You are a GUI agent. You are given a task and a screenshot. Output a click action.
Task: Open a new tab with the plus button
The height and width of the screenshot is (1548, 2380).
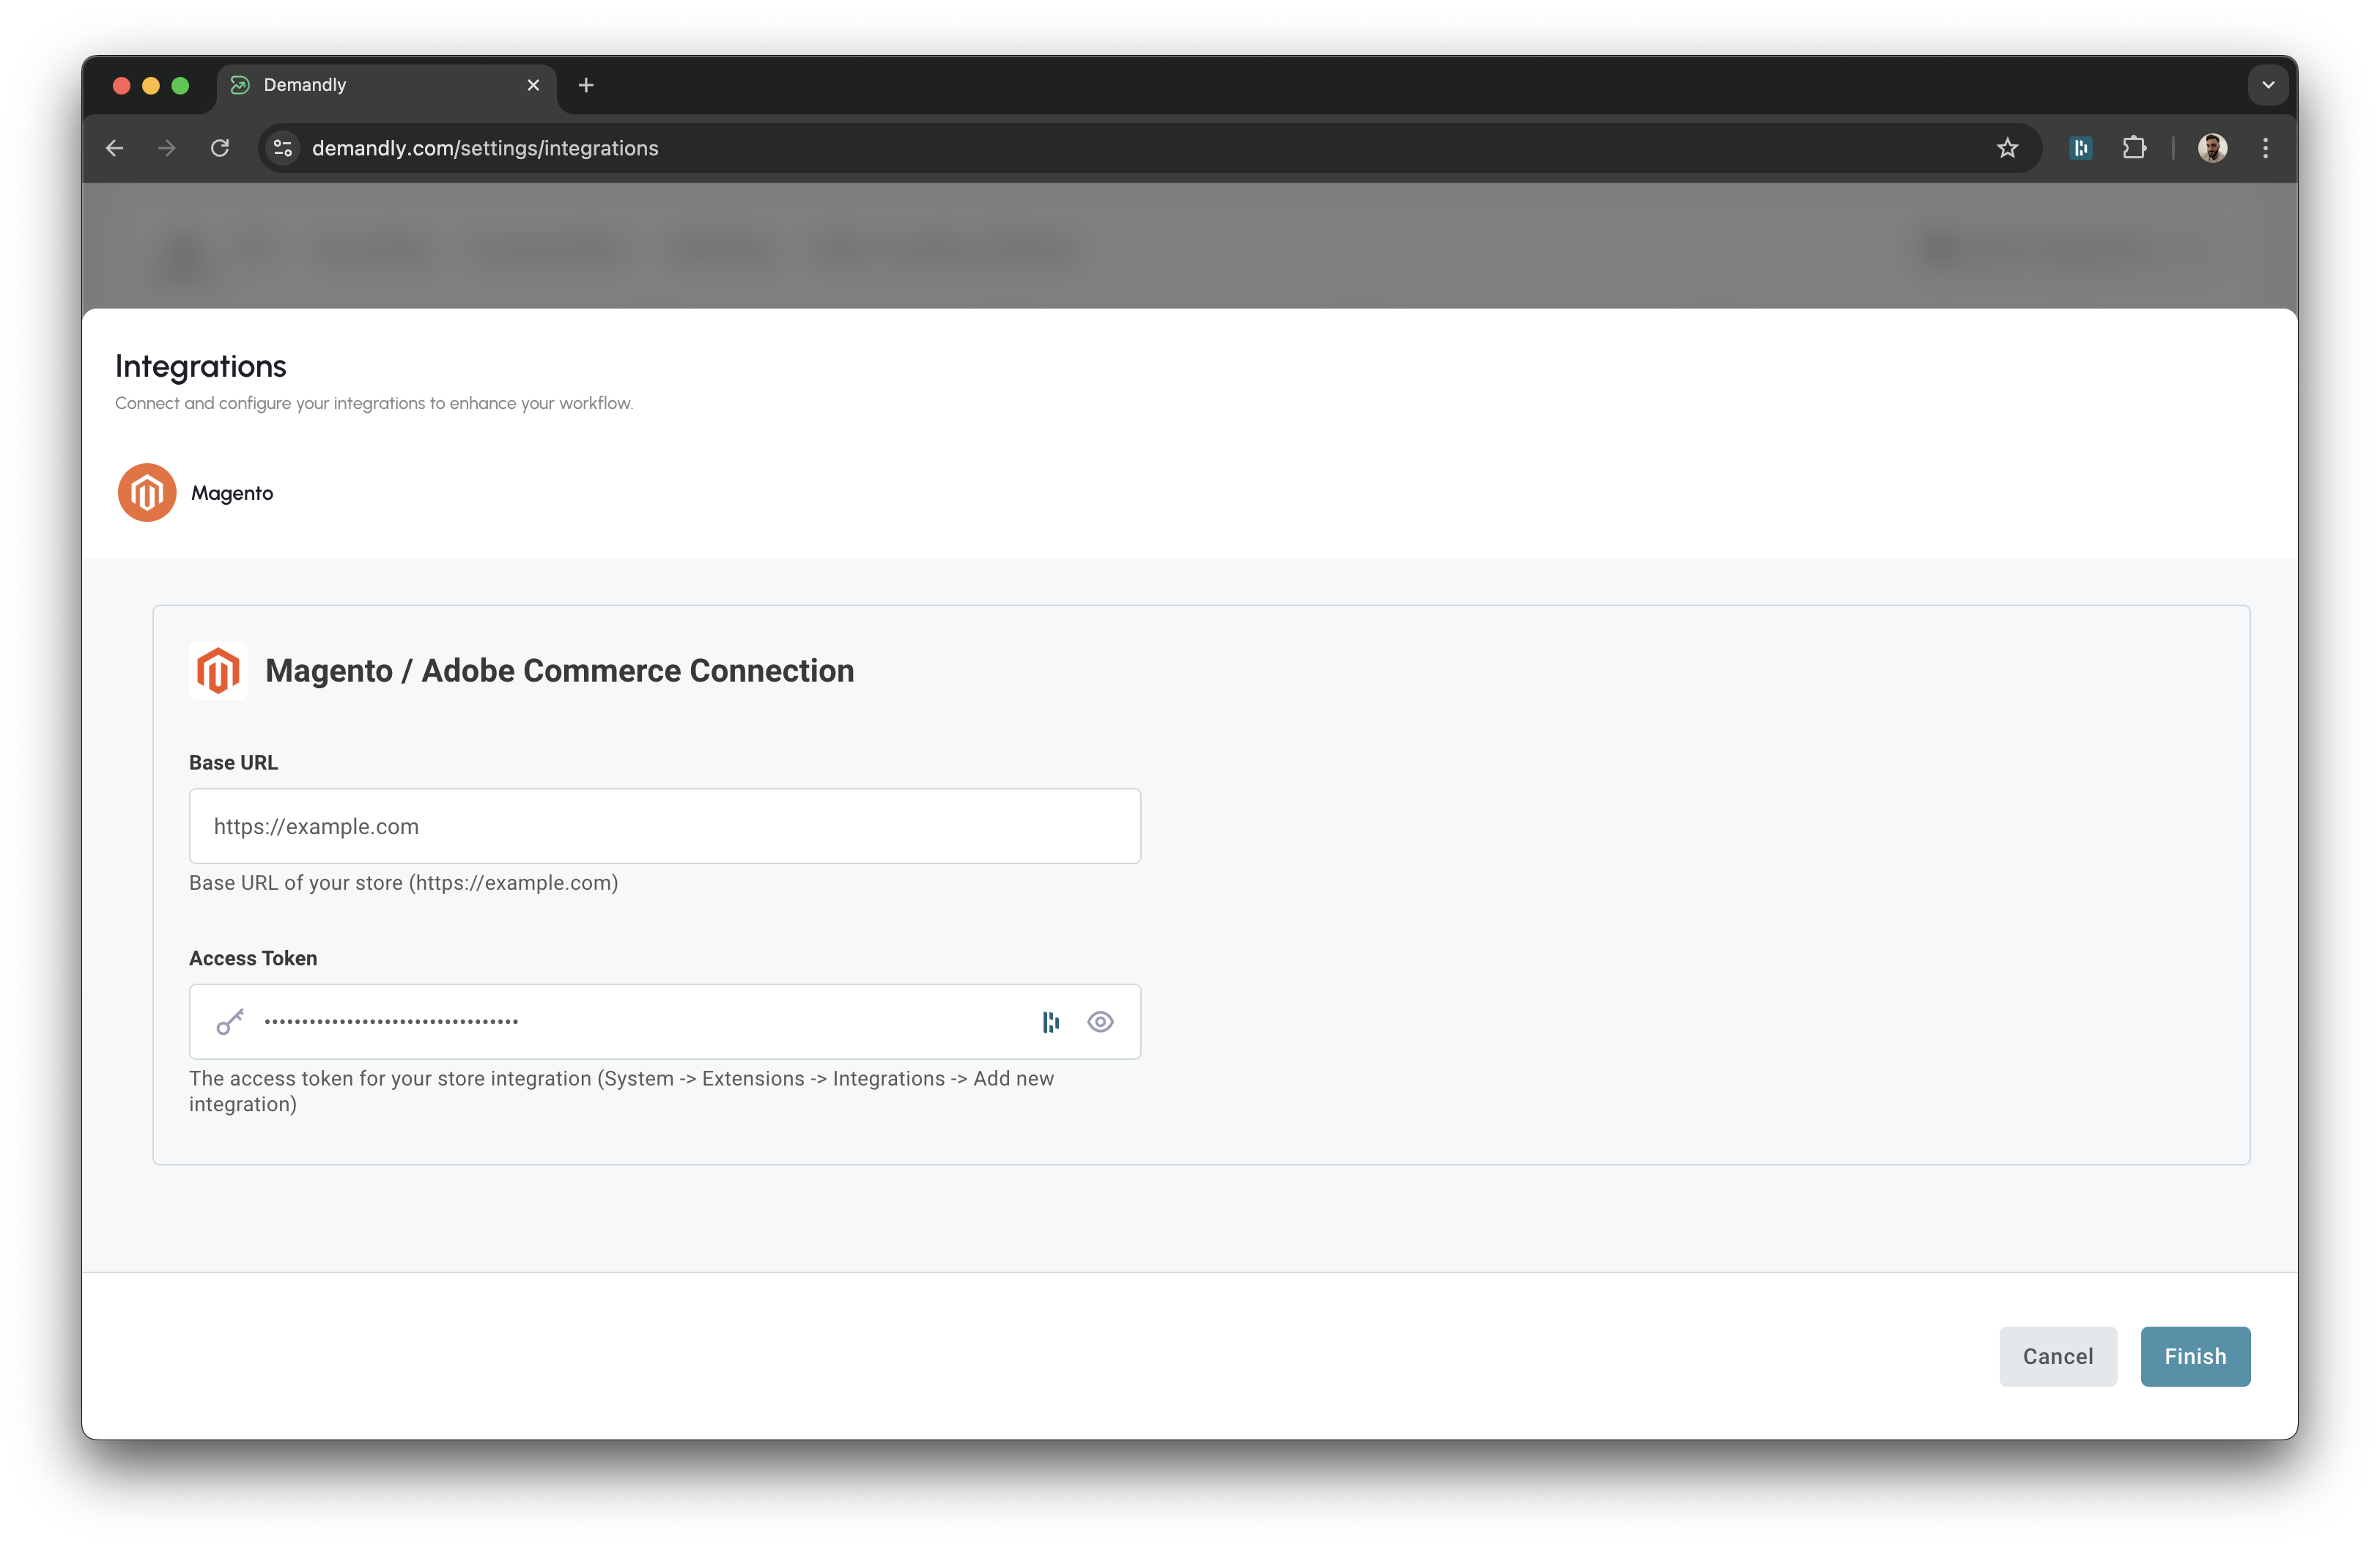(x=586, y=85)
